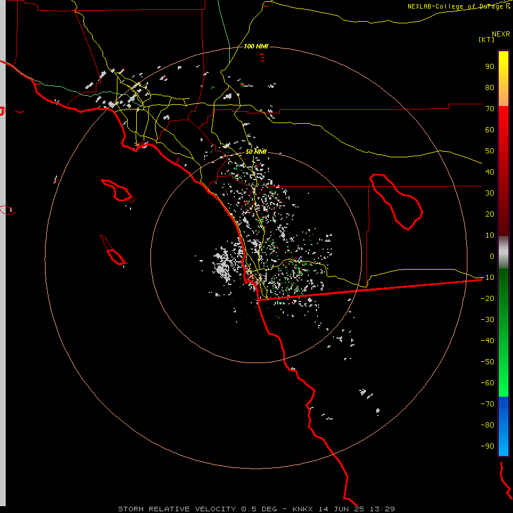The height and width of the screenshot is (513, 513).
Task: Click the 30 value on the velocity scale
Action: [x=490, y=193]
